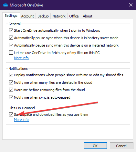Uncheck Warn me before removing files from cloud

click(11, 90)
